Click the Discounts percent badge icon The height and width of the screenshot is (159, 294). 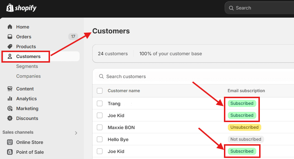pos(10,118)
